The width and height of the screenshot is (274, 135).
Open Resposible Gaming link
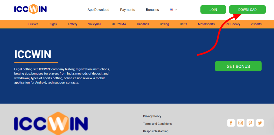point(156,131)
